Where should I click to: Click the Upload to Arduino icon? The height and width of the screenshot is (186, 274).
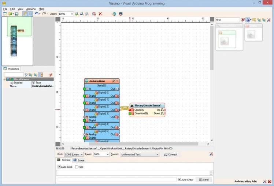(x=121, y=14)
